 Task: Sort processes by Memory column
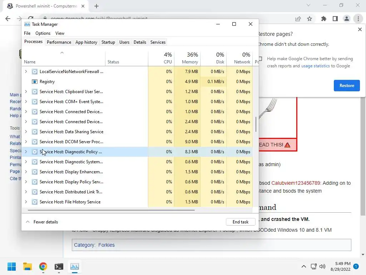pyautogui.click(x=187, y=58)
